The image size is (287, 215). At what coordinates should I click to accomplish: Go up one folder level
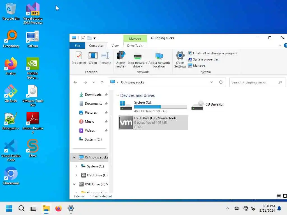(x=102, y=82)
